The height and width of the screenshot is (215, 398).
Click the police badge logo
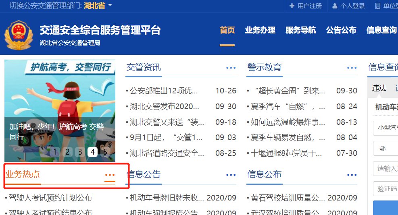(x=19, y=35)
